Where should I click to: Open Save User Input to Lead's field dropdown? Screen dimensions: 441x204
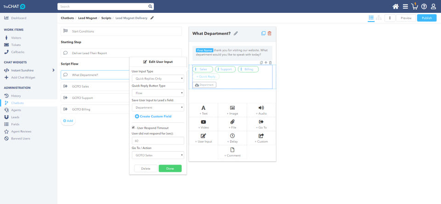(x=158, y=107)
